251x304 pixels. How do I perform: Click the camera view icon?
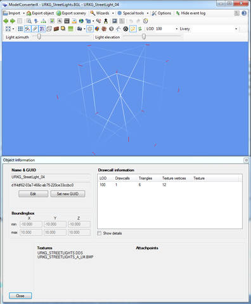tap(79, 28)
